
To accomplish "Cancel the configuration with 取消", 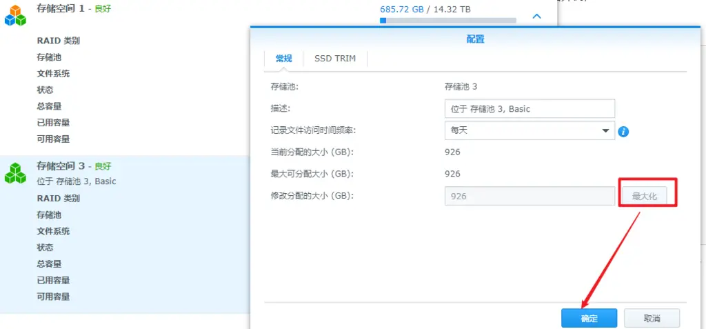I will [x=652, y=319].
